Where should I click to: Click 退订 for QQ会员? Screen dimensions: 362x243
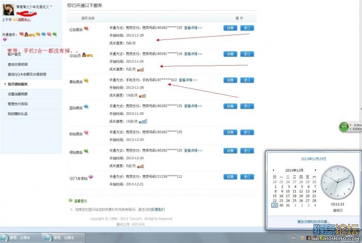[247, 54]
